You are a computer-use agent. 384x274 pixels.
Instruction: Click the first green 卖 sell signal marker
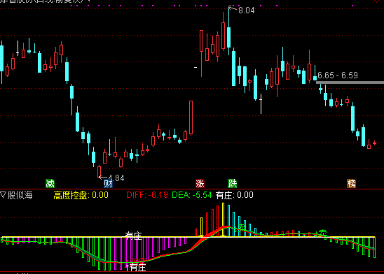click(241, 227)
